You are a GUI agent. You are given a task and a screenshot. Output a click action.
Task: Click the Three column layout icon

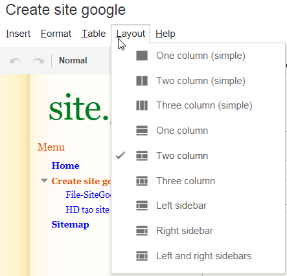coord(142,181)
